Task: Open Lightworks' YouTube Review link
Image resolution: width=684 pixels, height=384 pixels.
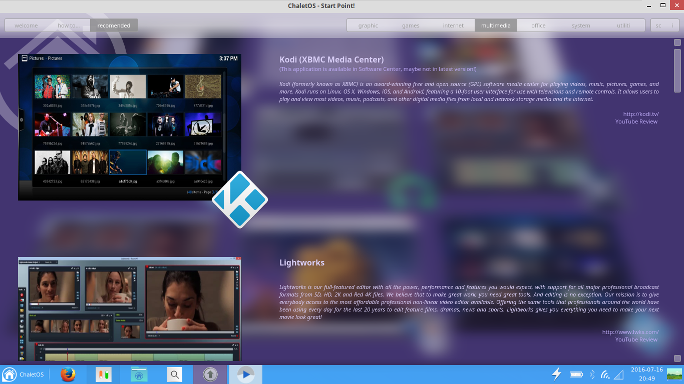Action: pos(636,339)
